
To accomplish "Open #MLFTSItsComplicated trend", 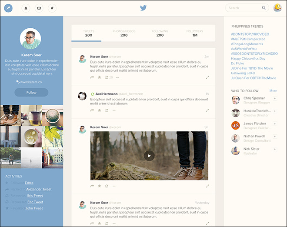I will [248, 39].
